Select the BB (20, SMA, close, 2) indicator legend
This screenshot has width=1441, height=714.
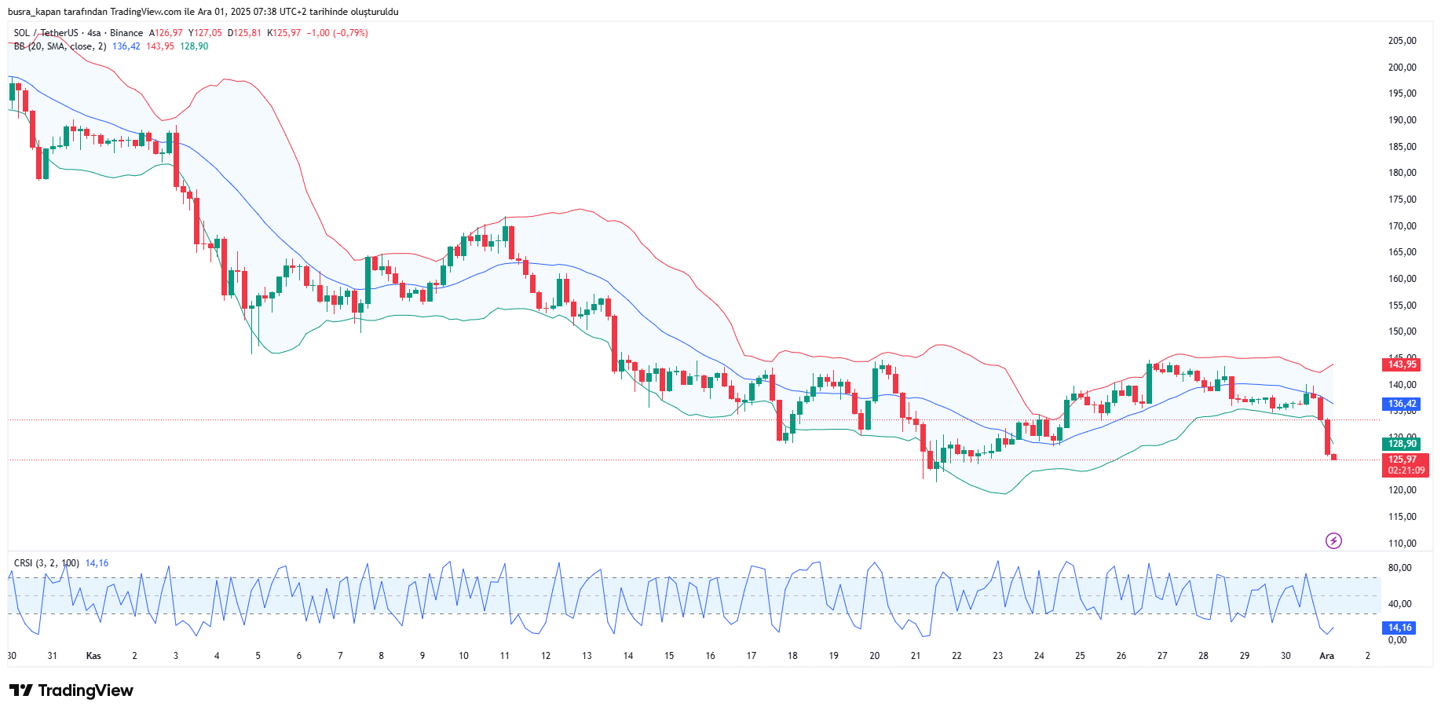60,46
